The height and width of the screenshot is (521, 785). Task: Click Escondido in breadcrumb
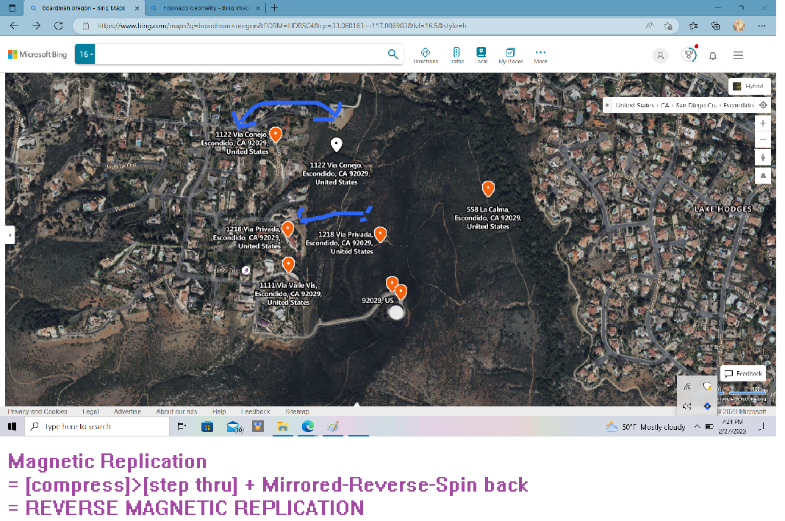[x=738, y=105]
